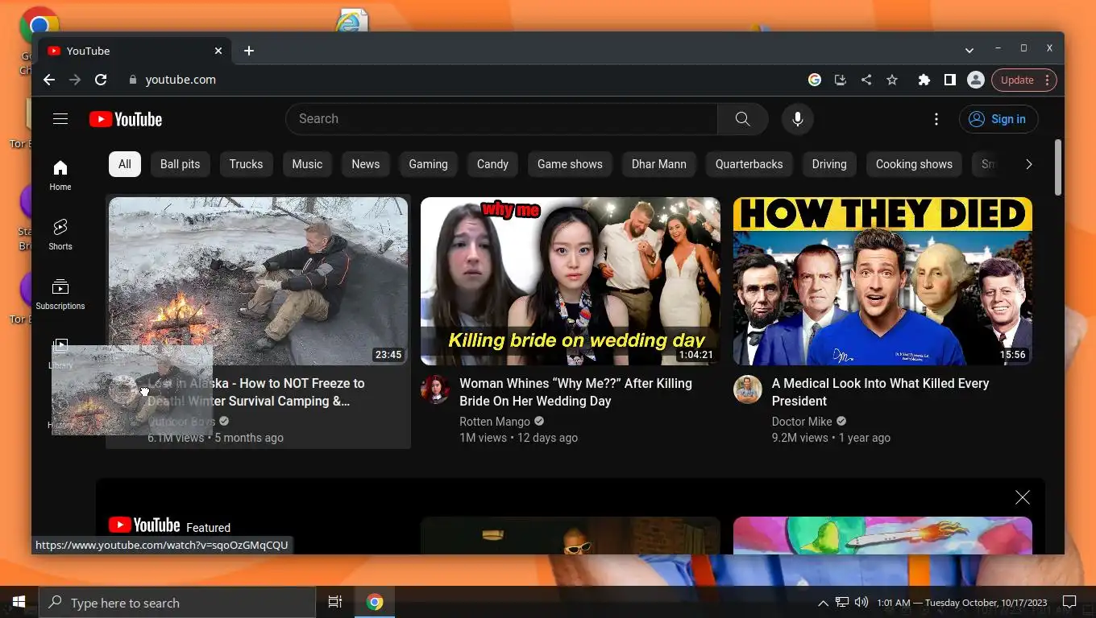Image resolution: width=1096 pixels, height=618 pixels.
Task: Select the Ball pits chip
Action: (x=180, y=164)
